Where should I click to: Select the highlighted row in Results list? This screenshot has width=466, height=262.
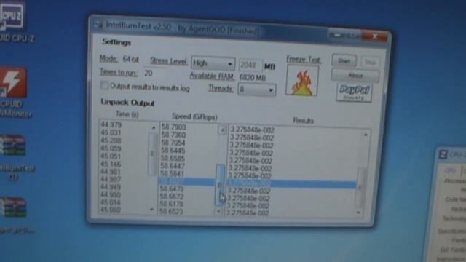292,183
